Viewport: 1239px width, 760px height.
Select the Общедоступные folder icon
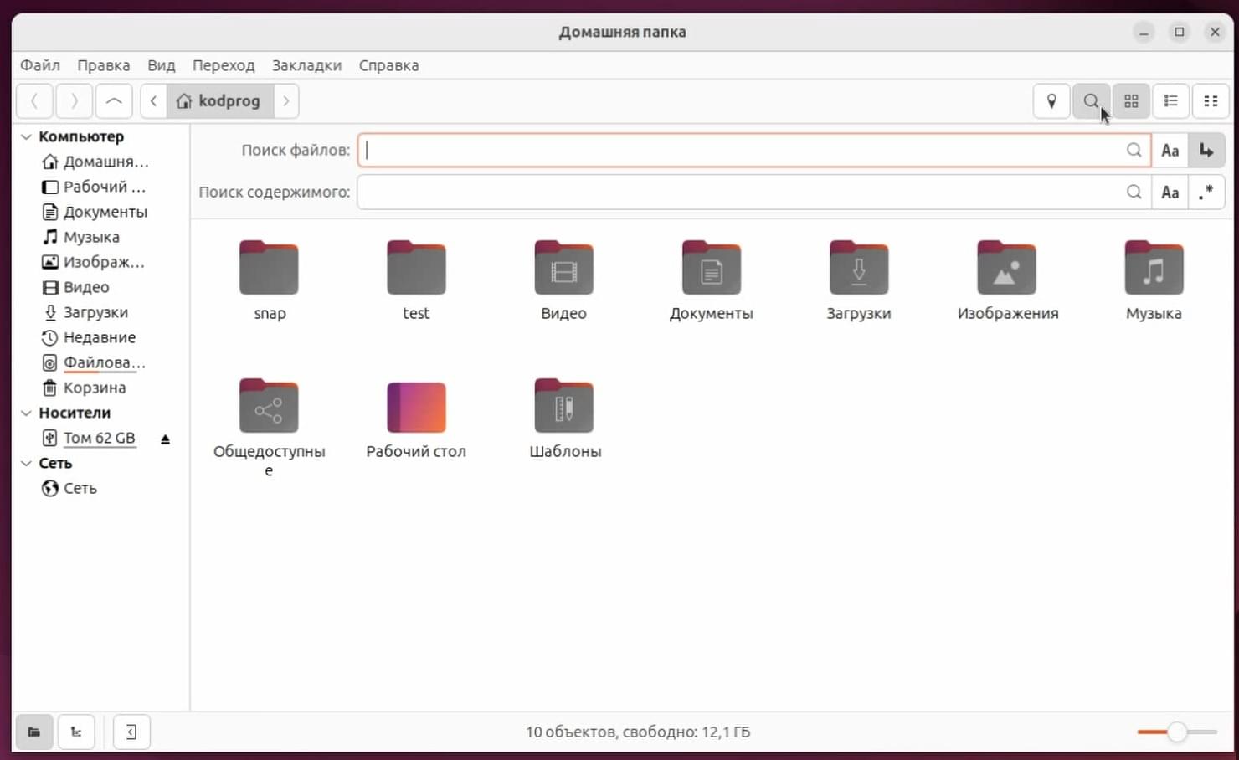[x=269, y=406]
